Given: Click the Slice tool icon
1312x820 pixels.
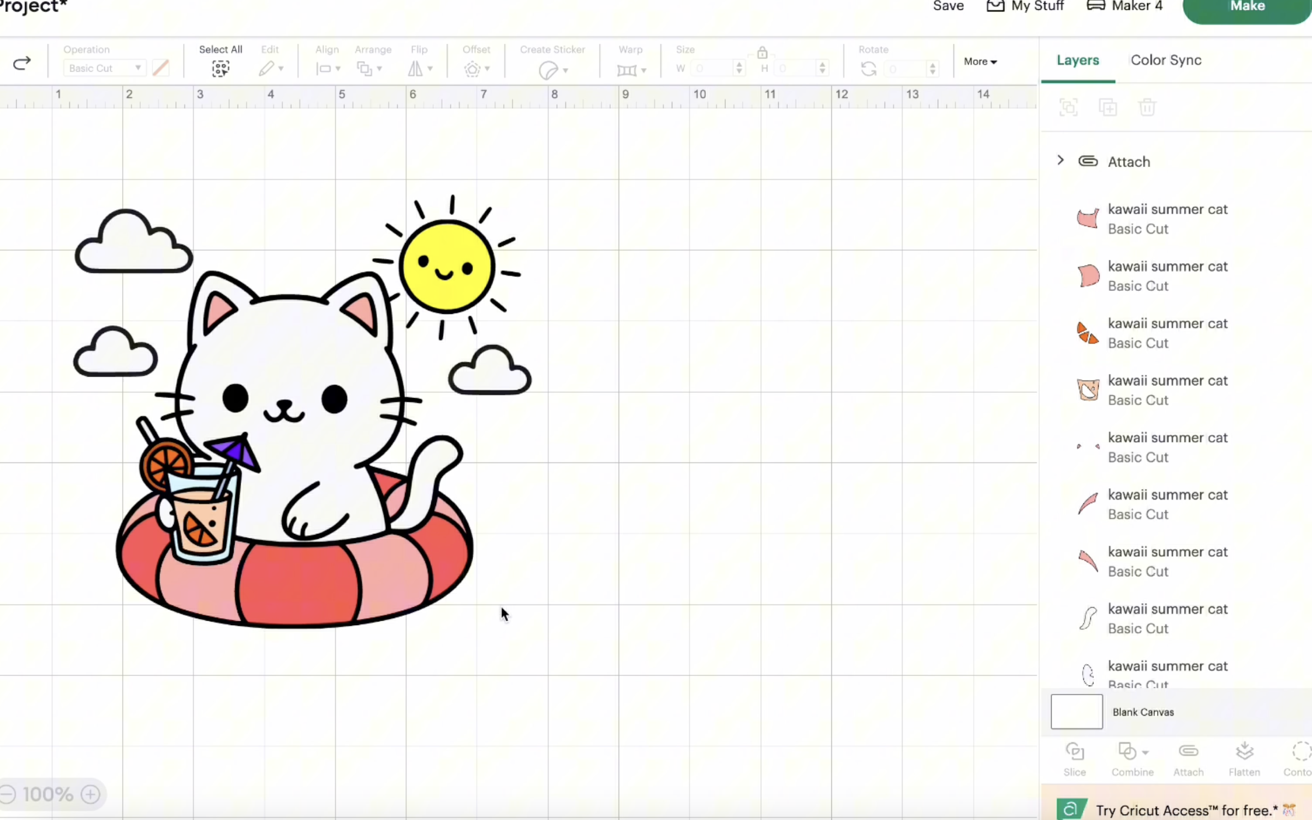Looking at the screenshot, I should (1075, 752).
